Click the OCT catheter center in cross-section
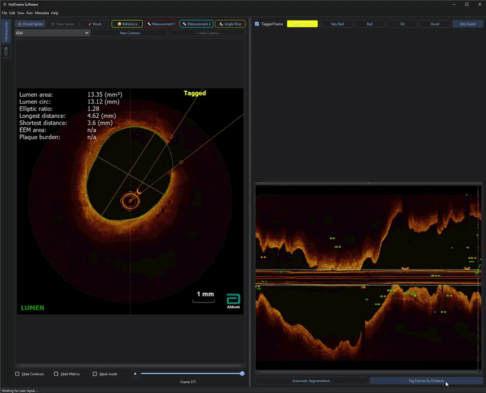Viewport: 486px width, 393px height. click(x=130, y=201)
